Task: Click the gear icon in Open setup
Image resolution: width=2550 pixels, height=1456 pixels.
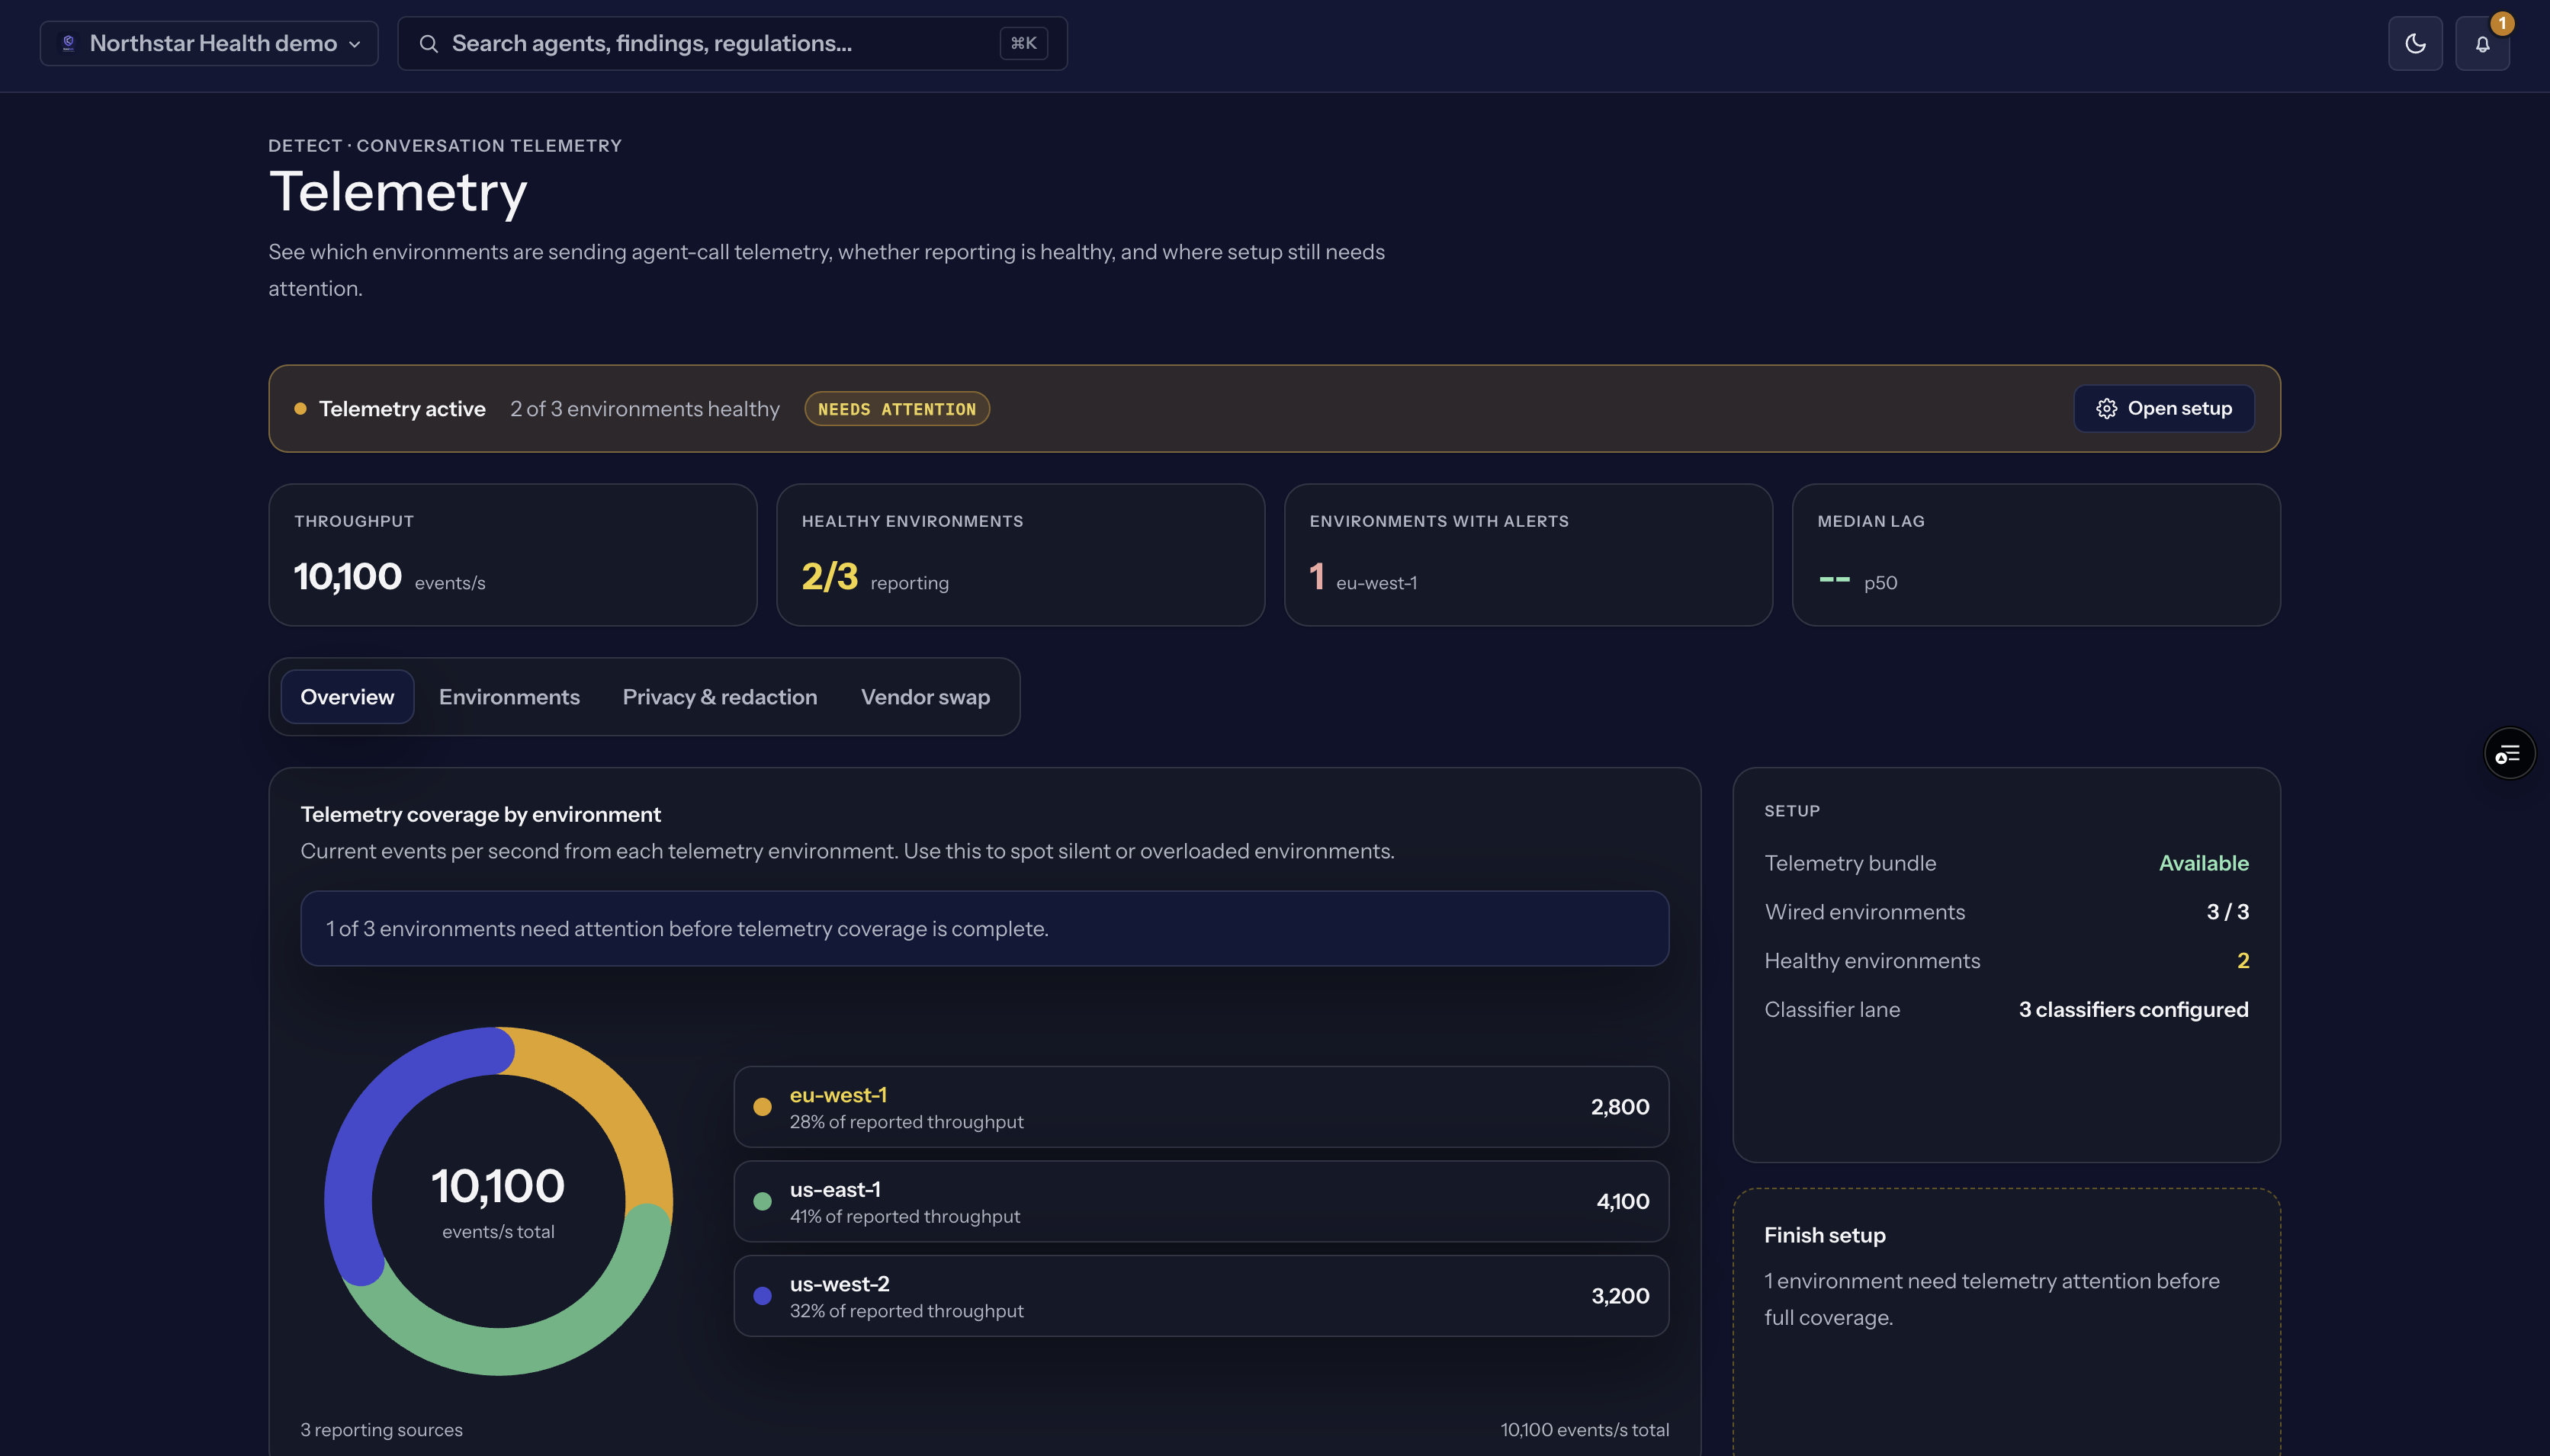Action: (x=2106, y=408)
